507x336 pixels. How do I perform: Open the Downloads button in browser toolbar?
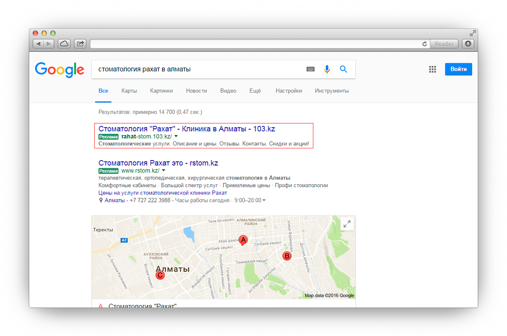click(468, 44)
